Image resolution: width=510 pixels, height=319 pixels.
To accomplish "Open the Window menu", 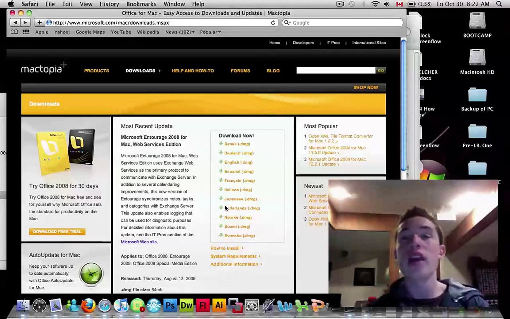I will click(x=174, y=4).
